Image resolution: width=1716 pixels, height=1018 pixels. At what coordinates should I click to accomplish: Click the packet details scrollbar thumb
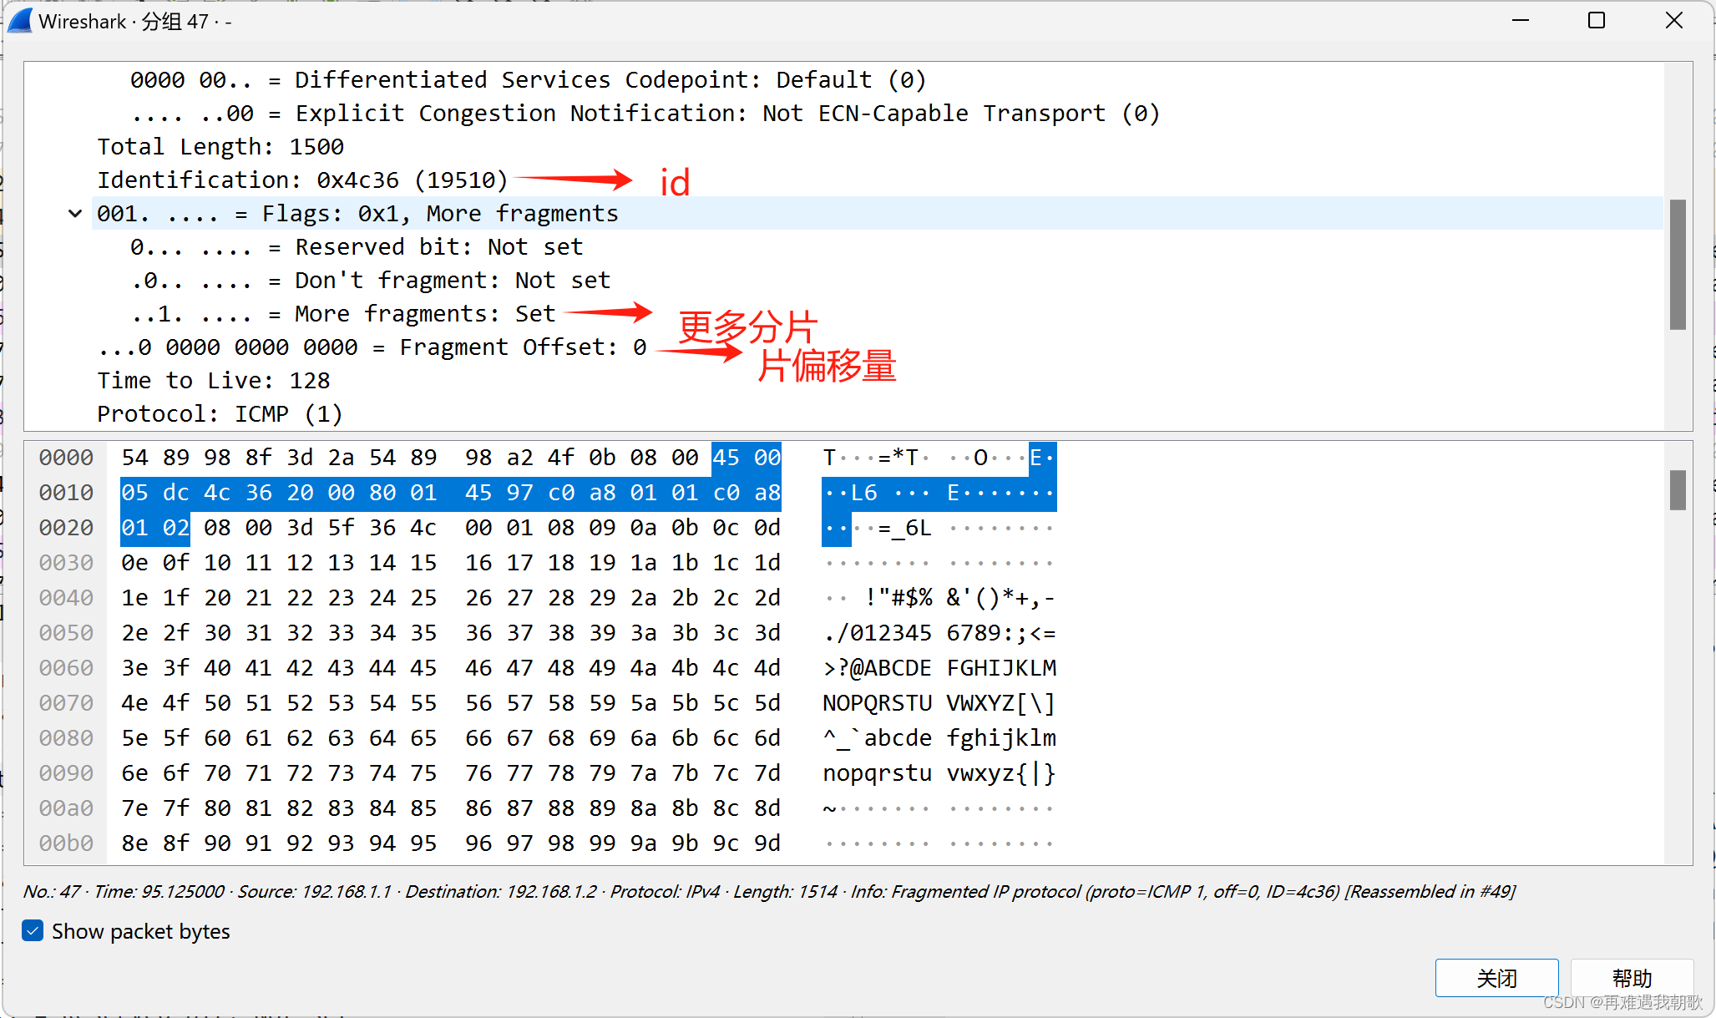(1677, 264)
